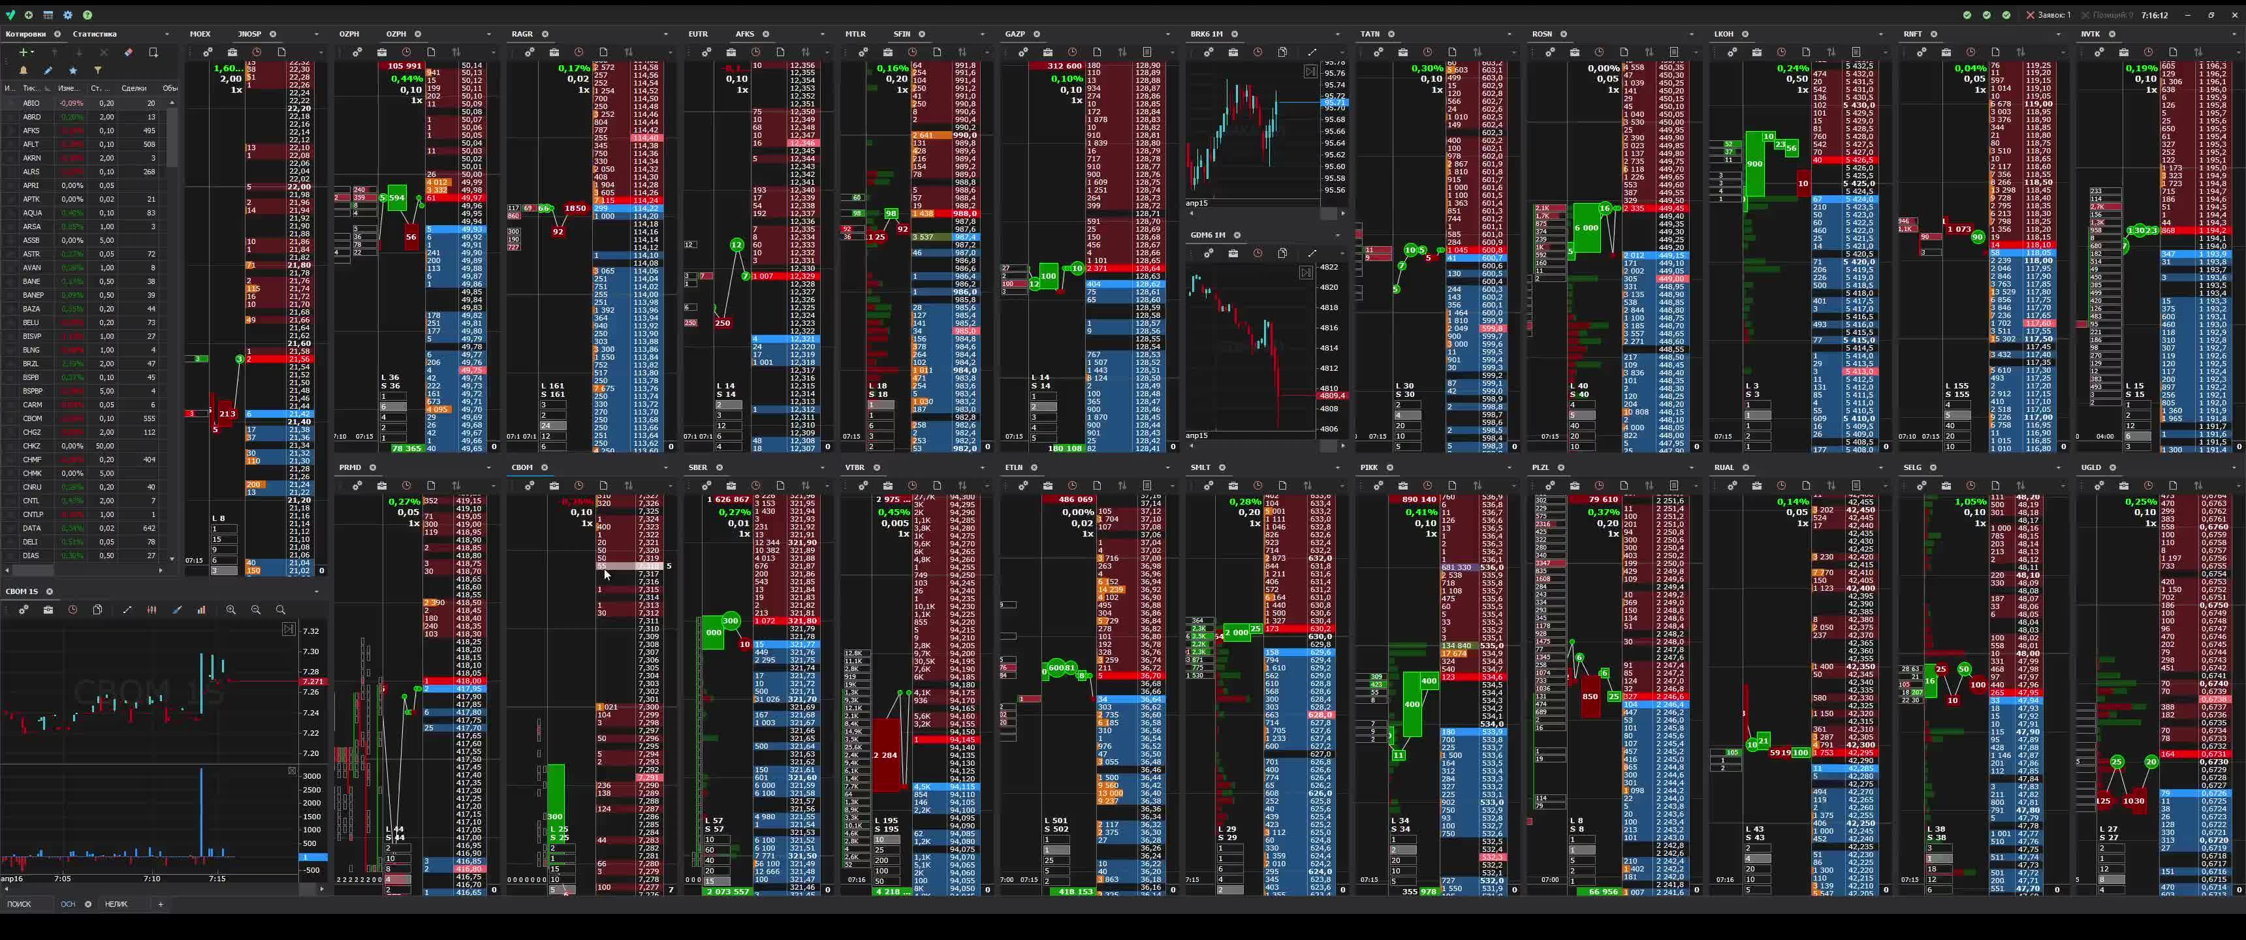Open the briefcase icon in SBER panel toolbar
The image size is (2246, 940).
pyautogui.click(x=731, y=485)
